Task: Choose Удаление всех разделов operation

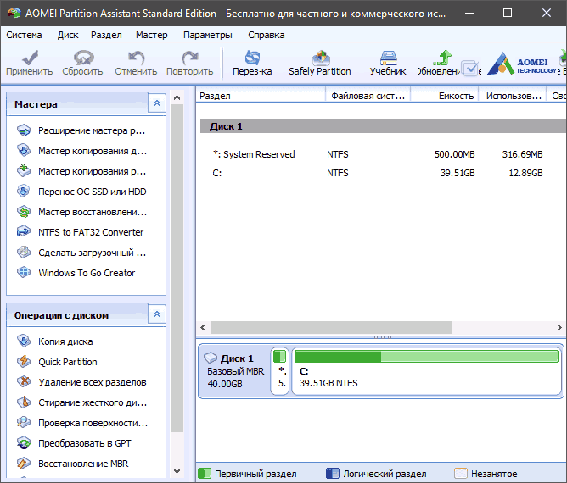Action: (x=81, y=382)
